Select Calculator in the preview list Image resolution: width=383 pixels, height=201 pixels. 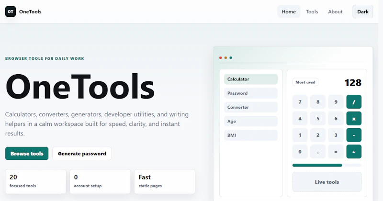click(251, 79)
